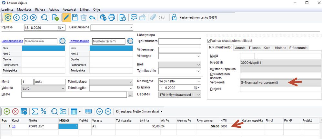Click the Tilausnumero input field
Image resolution: width=322 pixels, height=139 pixels.
click(x=180, y=41)
